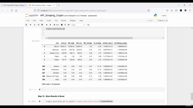The height and width of the screenshot is (108, 193).
Task: Move selected cell up arrow
Action: 47,25
